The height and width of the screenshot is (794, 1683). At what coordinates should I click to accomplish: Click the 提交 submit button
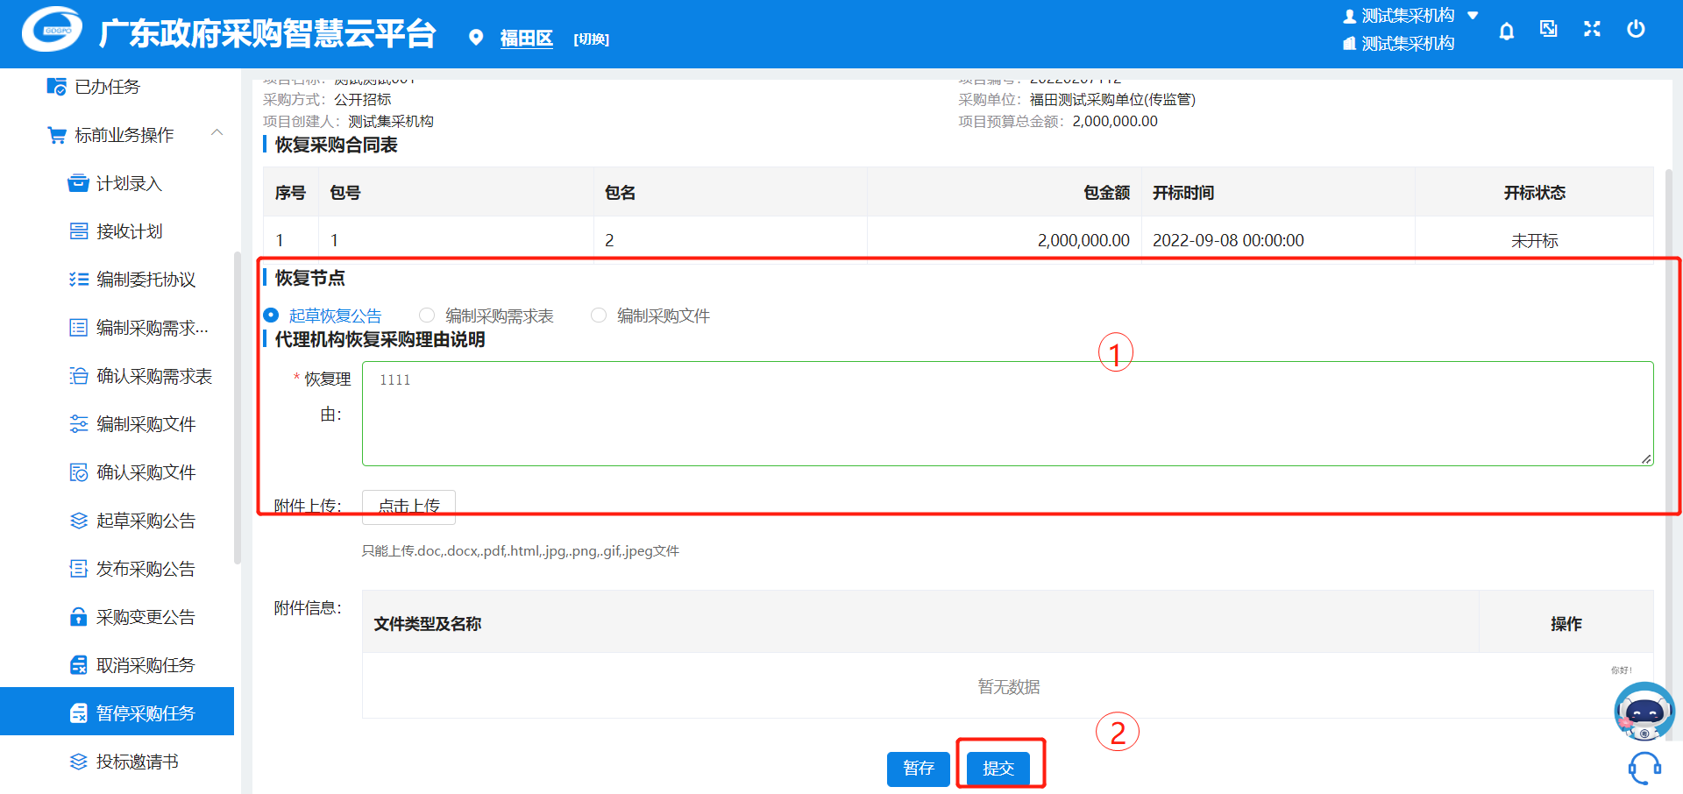tap(998, 769)
